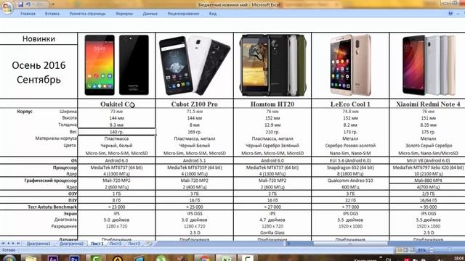This screenshot has height=261, width=465.
Task: Open After Effects from the taskbar
Action: (52, 258)
